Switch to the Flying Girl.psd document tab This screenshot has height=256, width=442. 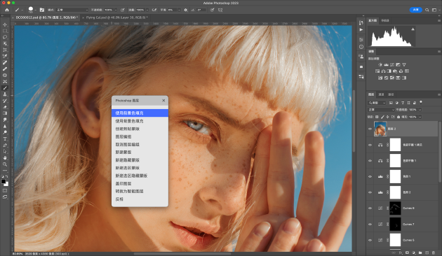116,17
